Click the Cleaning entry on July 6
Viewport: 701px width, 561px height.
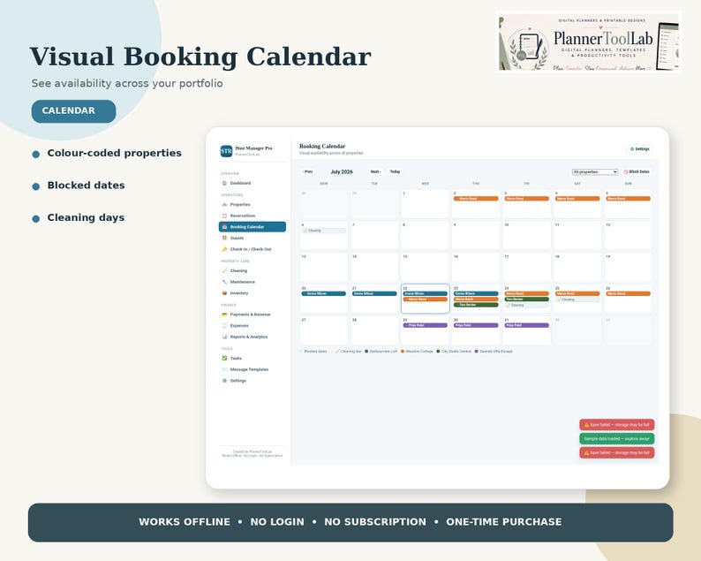click(324, 231)
